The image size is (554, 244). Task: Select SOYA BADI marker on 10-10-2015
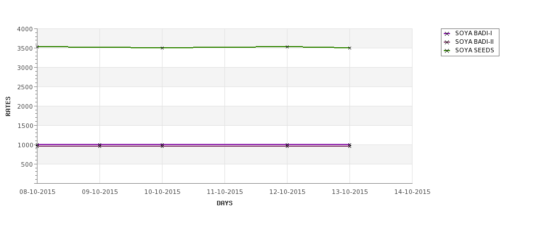click(162, 146)
